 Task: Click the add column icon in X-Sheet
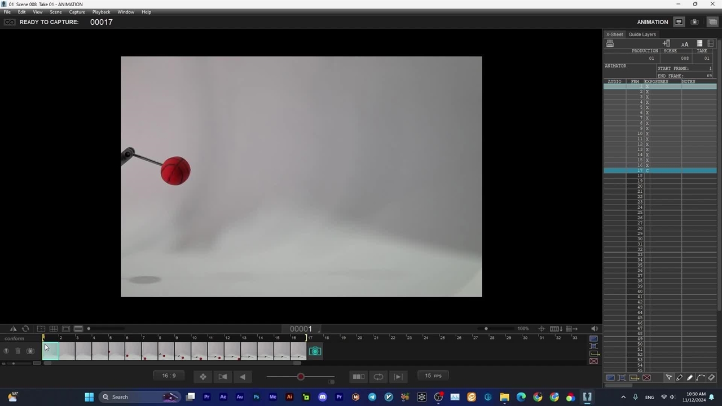[x=666, y=44]
